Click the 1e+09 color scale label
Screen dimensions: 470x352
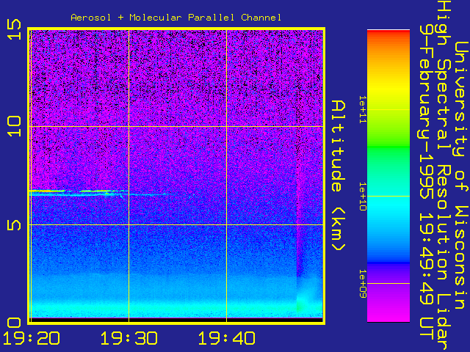(x=363, y=284)
